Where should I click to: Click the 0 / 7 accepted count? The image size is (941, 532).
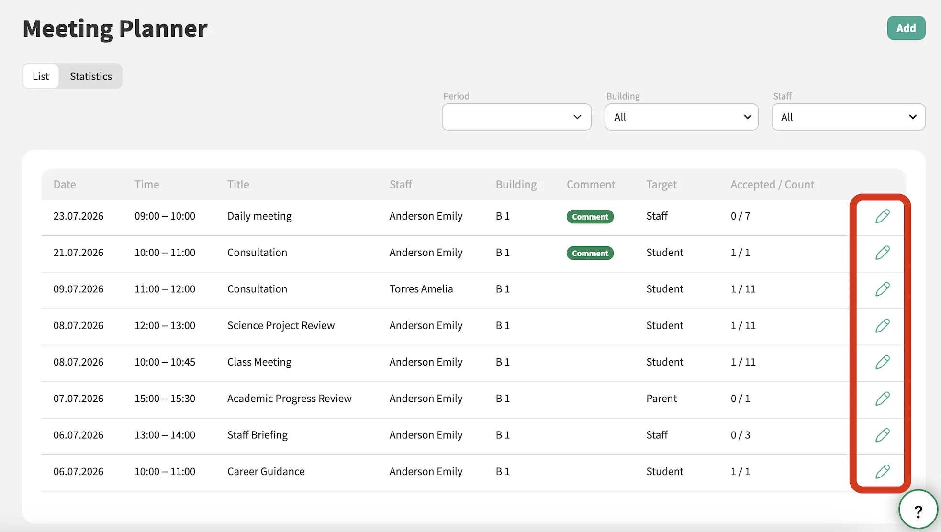coord(740,216)
